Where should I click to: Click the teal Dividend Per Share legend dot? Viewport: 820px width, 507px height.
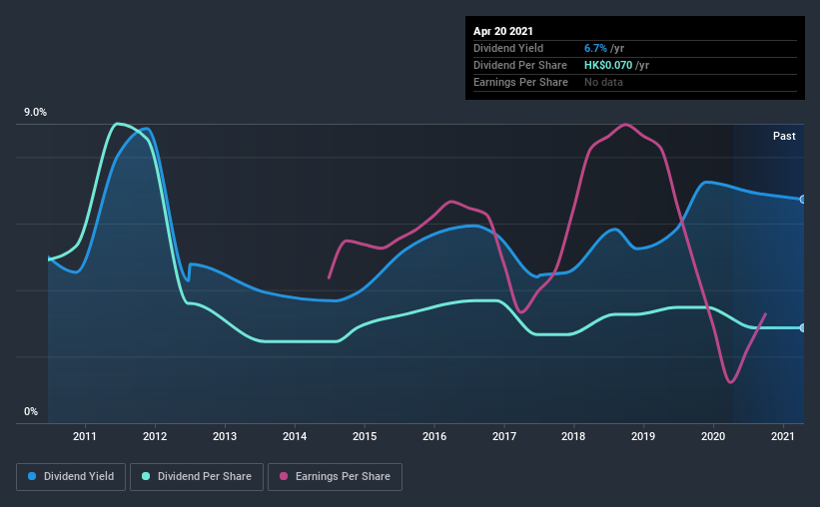pyautogui.click(x=146, y=476)
